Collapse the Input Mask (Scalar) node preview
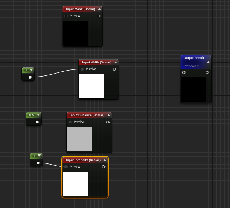230x208 pixels. pos(99,9)
